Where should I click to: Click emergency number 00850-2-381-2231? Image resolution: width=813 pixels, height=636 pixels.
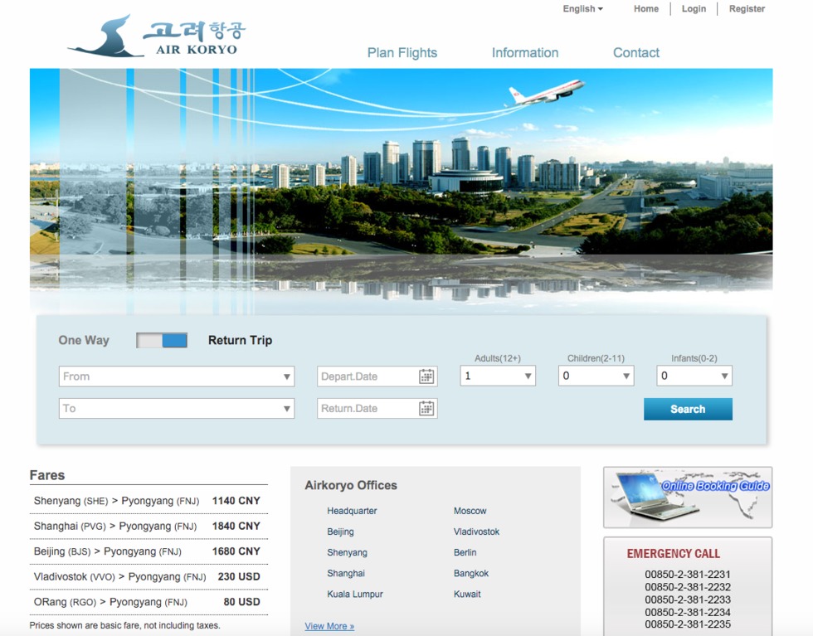coord(688,575)
